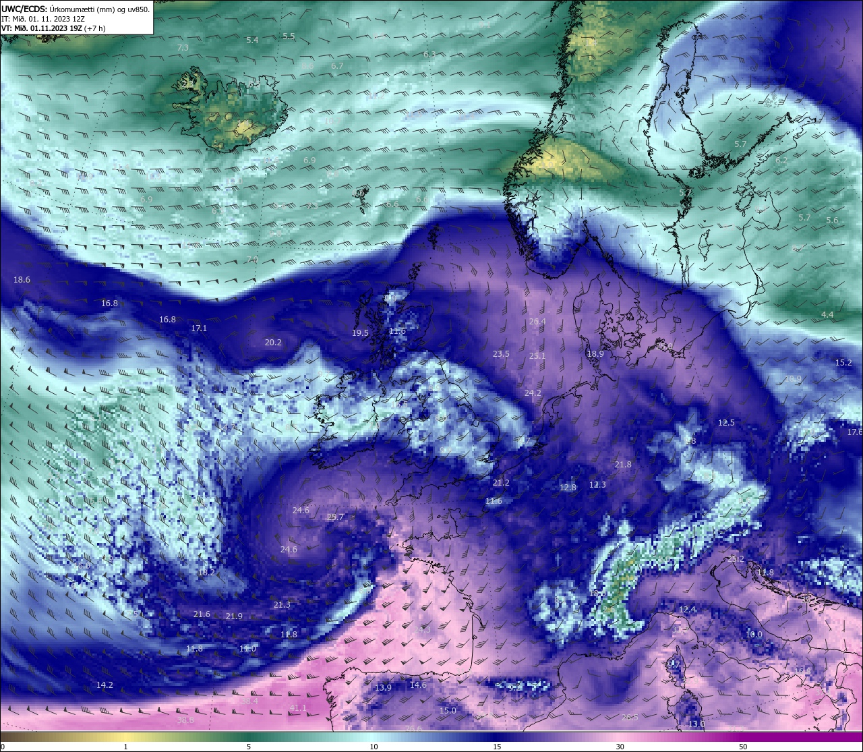
Task: Click the map value '17.1'
Action: pyautogui.click(x=199, y=328)
